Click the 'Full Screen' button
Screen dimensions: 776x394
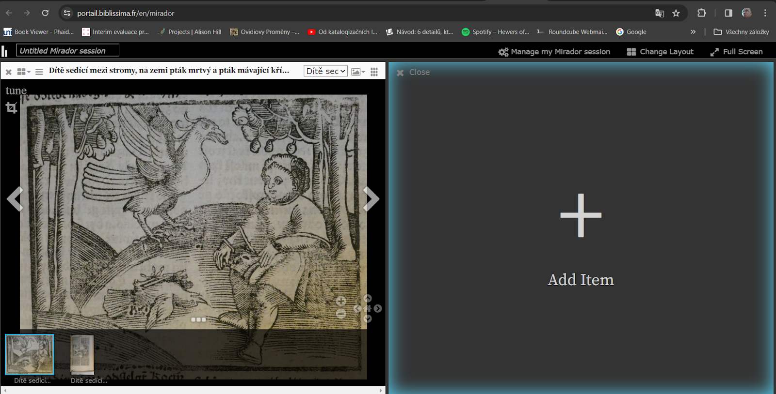point(736,52)
